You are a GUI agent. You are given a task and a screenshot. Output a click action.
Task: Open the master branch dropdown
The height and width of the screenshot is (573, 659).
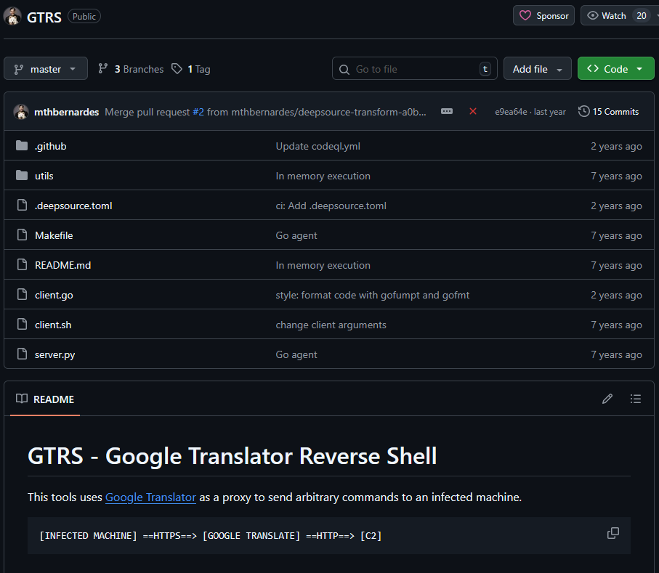[46, 69]
